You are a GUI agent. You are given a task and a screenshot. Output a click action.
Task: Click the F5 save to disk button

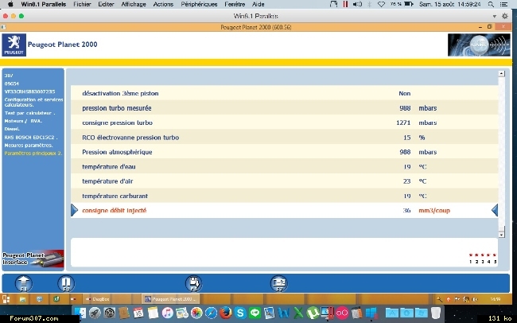pyautogui.click(x=193, y=283)
